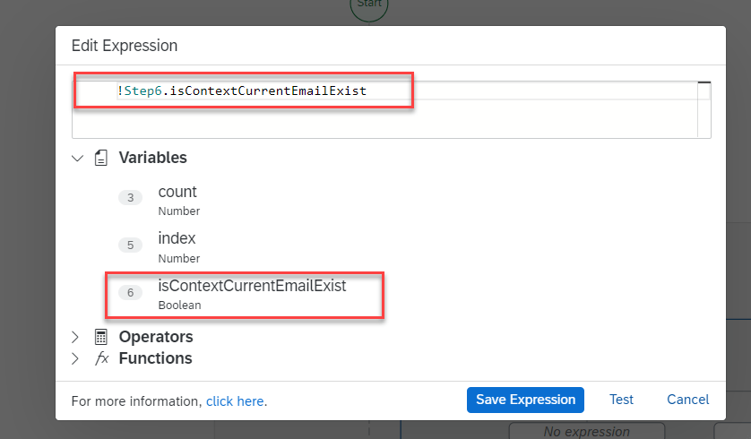Click the step 6 badge beside isContextCurrentEmailExist
The height and width of the screenshot is (439, 751).
pos(130,292)
